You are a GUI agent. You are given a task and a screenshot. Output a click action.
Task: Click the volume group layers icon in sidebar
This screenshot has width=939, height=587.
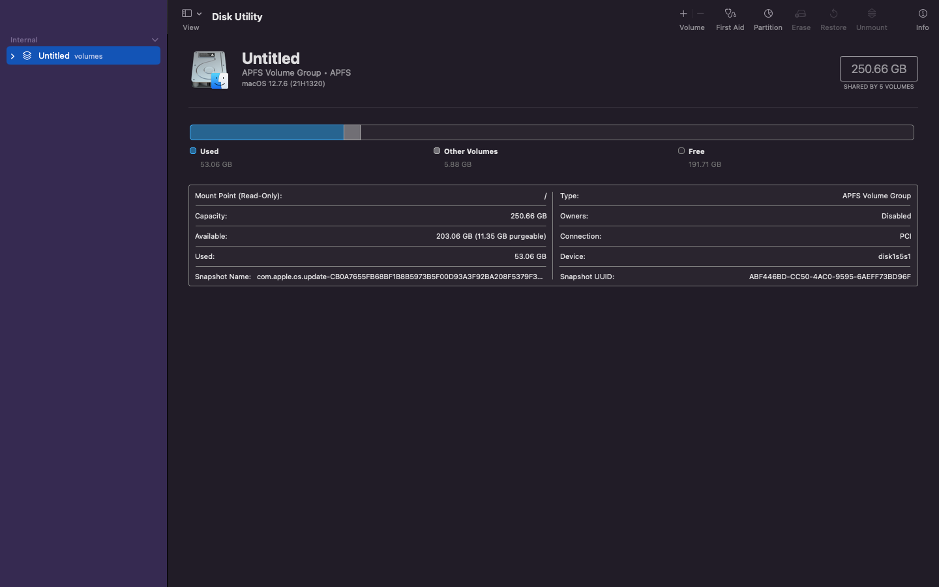pyautogui.click(x=27, y=56)
